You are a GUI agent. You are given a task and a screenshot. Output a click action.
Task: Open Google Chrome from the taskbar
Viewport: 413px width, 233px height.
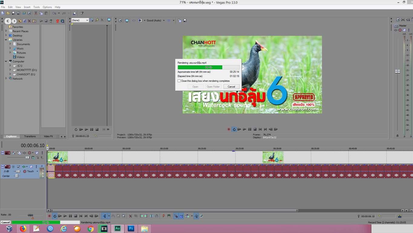point(90,229)
